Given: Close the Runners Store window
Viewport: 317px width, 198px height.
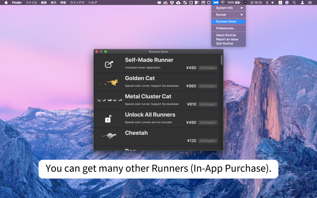Looking at the screenshot, I should click(97, 51).
